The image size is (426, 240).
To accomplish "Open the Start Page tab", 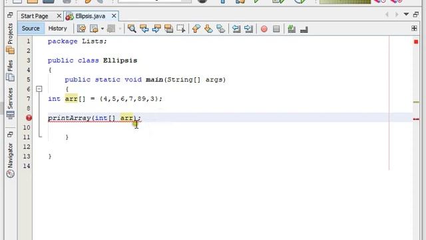I will 35,16.
